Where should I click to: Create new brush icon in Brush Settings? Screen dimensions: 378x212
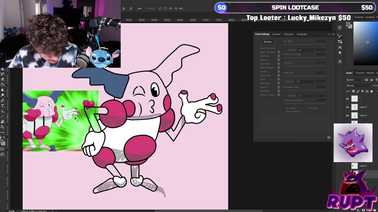pos(329,137)
